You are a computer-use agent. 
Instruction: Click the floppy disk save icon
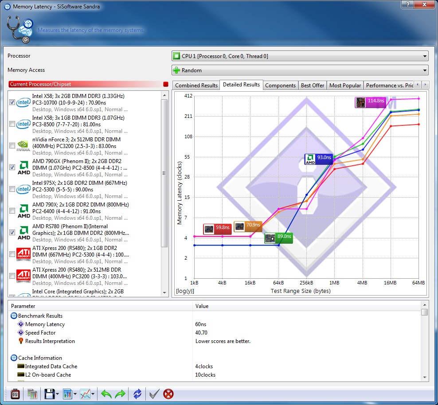[50, 394]
